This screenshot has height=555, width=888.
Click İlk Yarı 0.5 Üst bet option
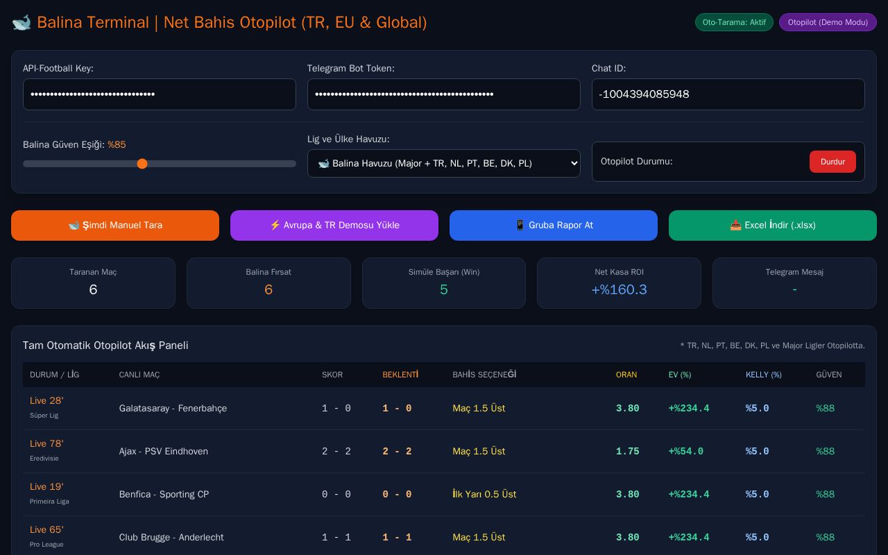click(x=484, y=495)
